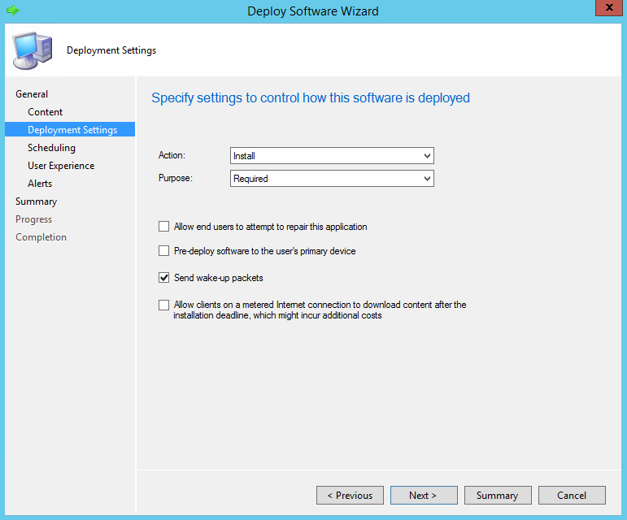
Task: Navigate to the Alerts page
Action: point(40,184)
